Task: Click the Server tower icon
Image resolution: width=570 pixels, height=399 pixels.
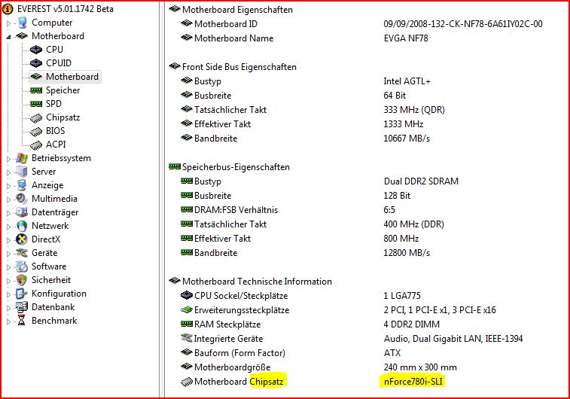Action: coord(22,172)
